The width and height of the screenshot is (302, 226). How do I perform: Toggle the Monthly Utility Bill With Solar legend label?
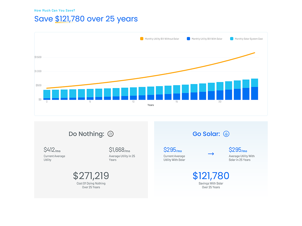(207, 39)
